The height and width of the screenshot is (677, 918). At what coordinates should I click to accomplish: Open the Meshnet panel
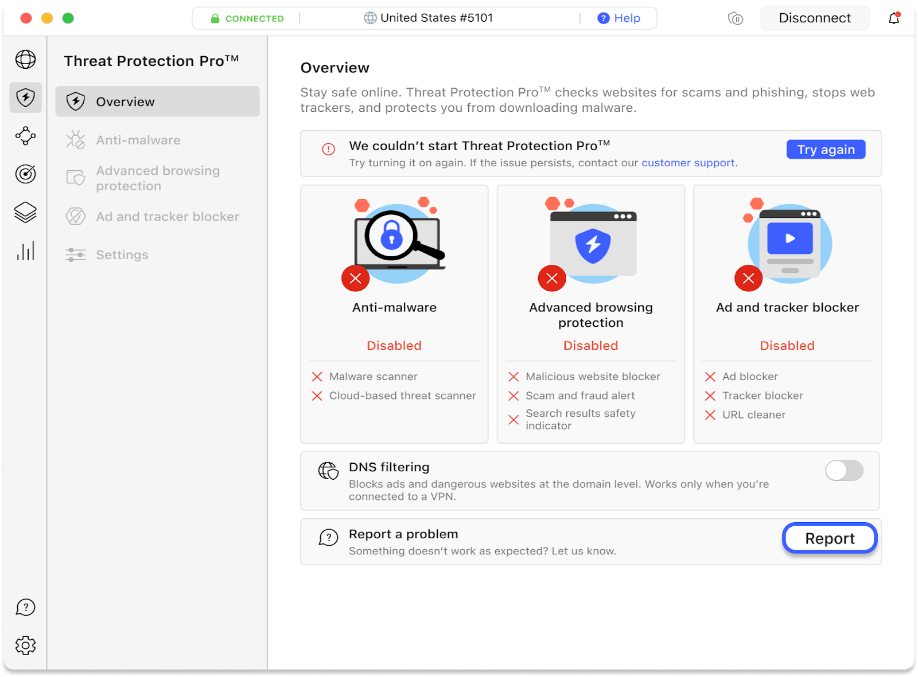(25, 136)
